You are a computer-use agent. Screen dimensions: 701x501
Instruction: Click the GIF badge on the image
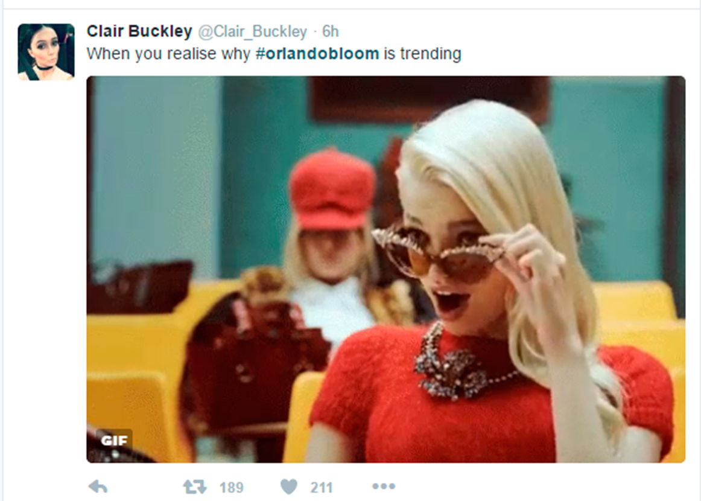(114, 441)
